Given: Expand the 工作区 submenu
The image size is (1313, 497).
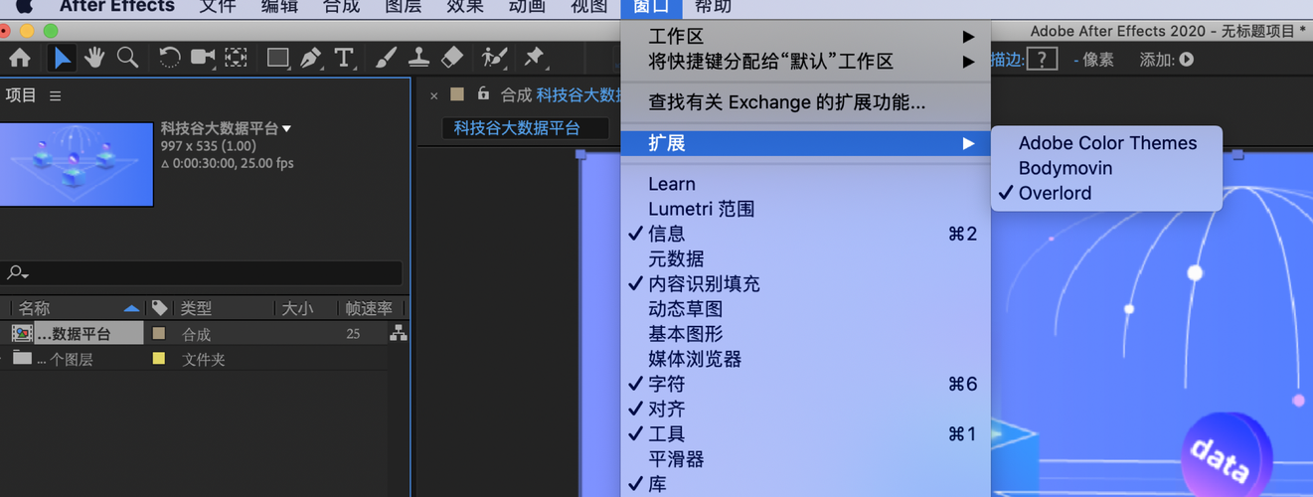Looking at the screenshot, I should tap(804, 37).
